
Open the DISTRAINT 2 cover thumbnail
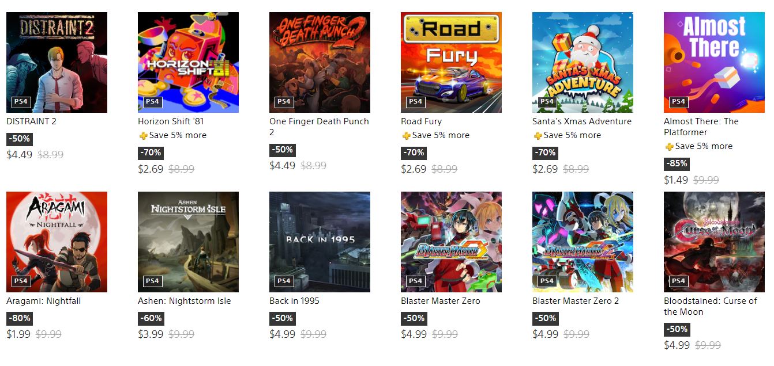[57, 62]
